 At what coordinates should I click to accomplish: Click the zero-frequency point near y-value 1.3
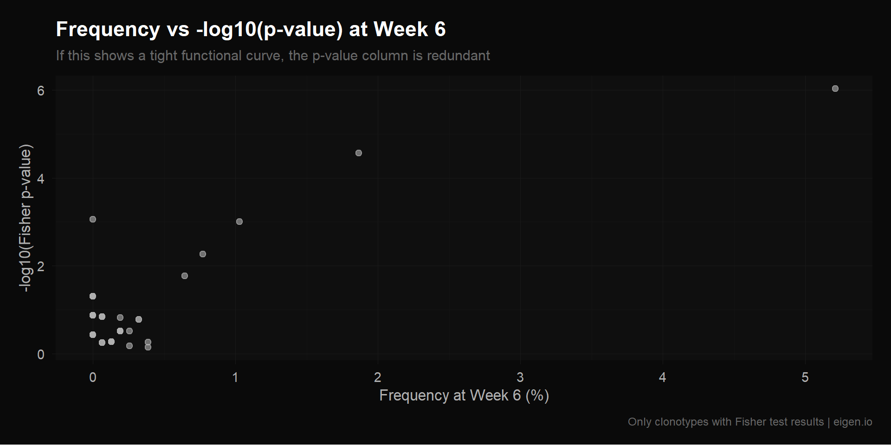tap(93, 296)
